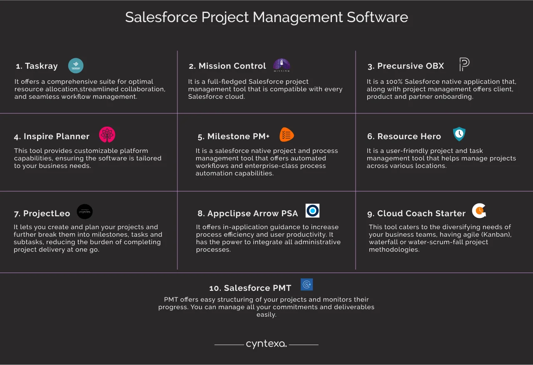Click the Precursive OBX letter-P logo
This screenshot has width=533, height=365.
click(x=463, y=65)
